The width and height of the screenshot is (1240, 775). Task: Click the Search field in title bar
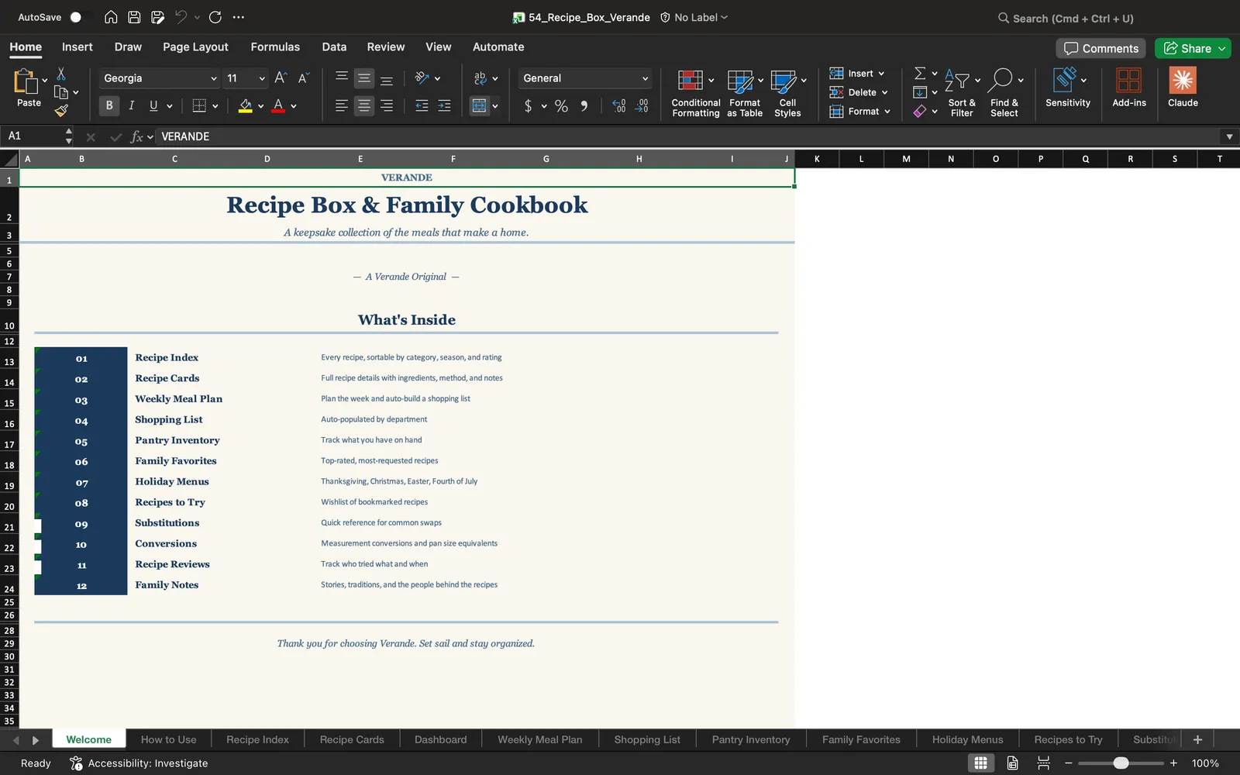[x=1065, y=18]
